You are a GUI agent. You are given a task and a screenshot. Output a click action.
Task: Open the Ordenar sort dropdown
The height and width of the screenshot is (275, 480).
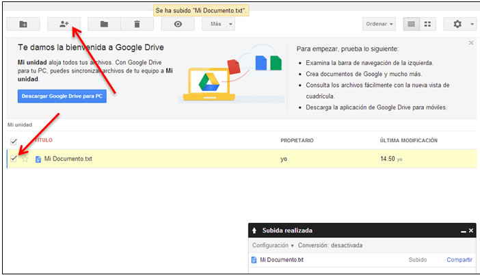pyautogui.click(x=379, y=24)
